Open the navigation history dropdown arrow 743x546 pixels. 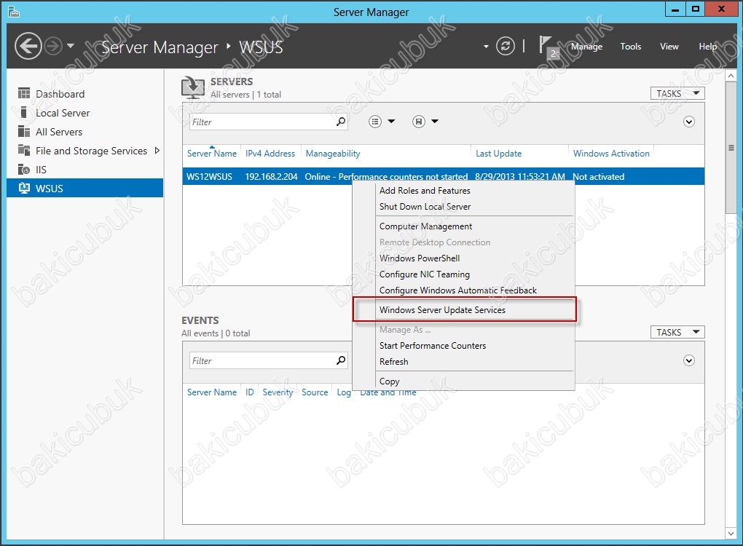71,46
